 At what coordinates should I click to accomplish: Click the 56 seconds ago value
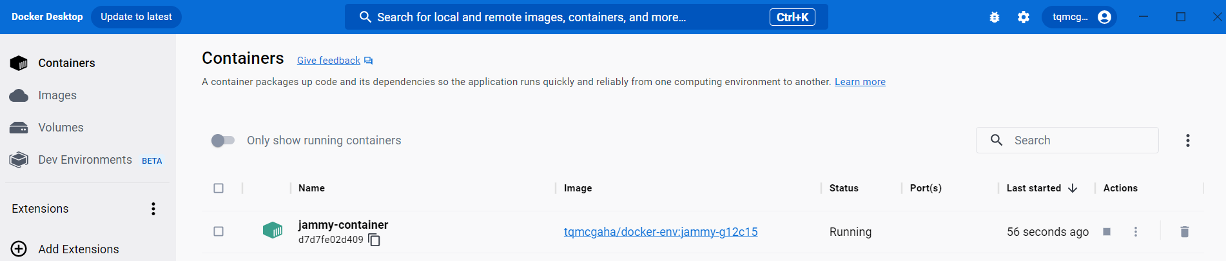[1047, 232]
